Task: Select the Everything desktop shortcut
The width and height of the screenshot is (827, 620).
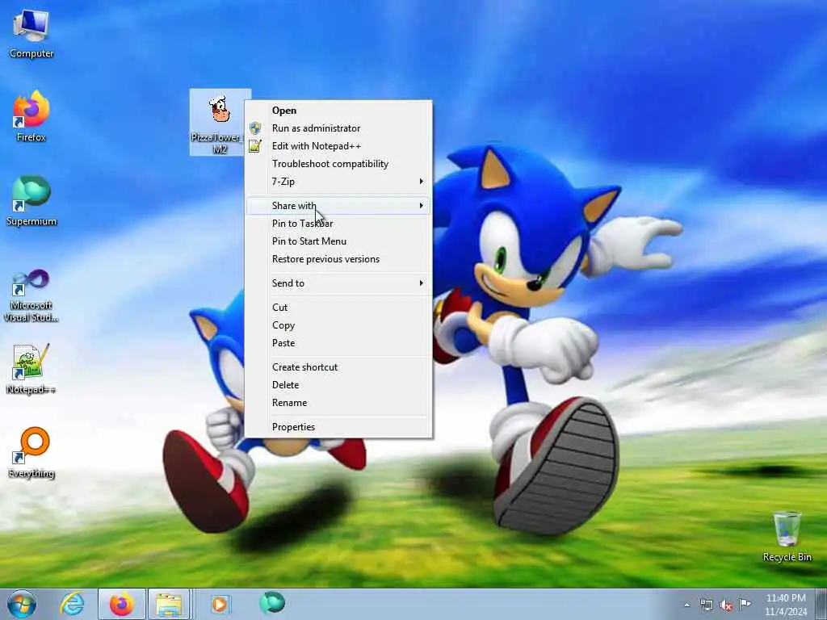Action: [x=31, y=453]
